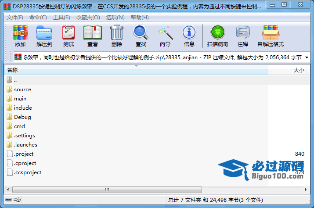Select the .ccsproject file icon
Viewport: 314px width, 208px height.
[10, 172]
